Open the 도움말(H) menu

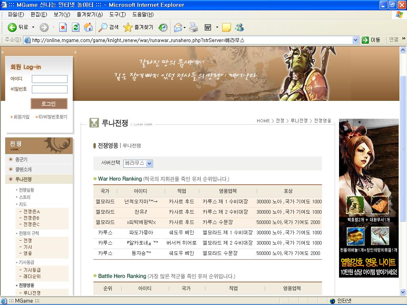click(x=143, y=15)
